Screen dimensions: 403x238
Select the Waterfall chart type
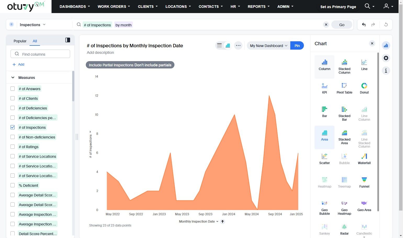click(x=364, y=159)
